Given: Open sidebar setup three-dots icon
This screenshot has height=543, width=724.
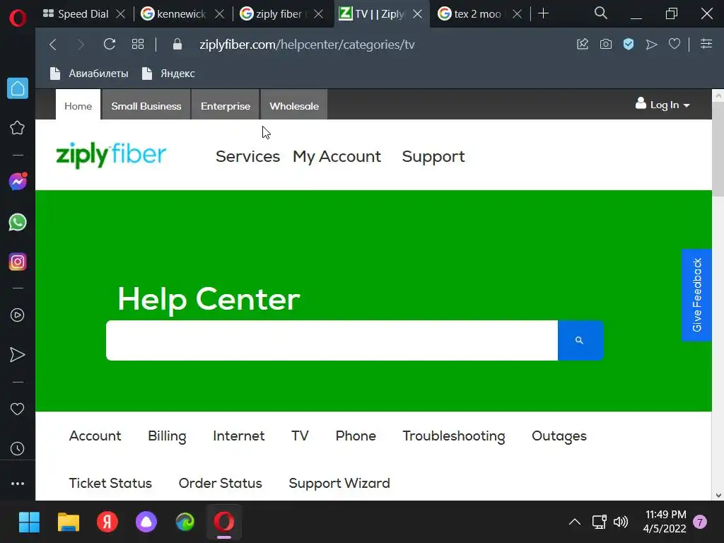Looking at the screenshot, I should pyautogui.click(x=18, y=484).
